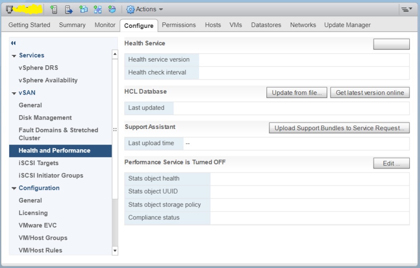Viewport: 420px width, 268px height.
Task: Click the New Resource Pool toolbar icon
Action: coord(98,8)
